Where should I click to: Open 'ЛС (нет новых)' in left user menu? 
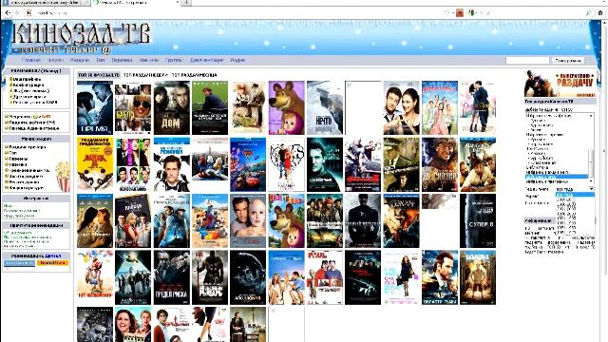tap(31, 91)
